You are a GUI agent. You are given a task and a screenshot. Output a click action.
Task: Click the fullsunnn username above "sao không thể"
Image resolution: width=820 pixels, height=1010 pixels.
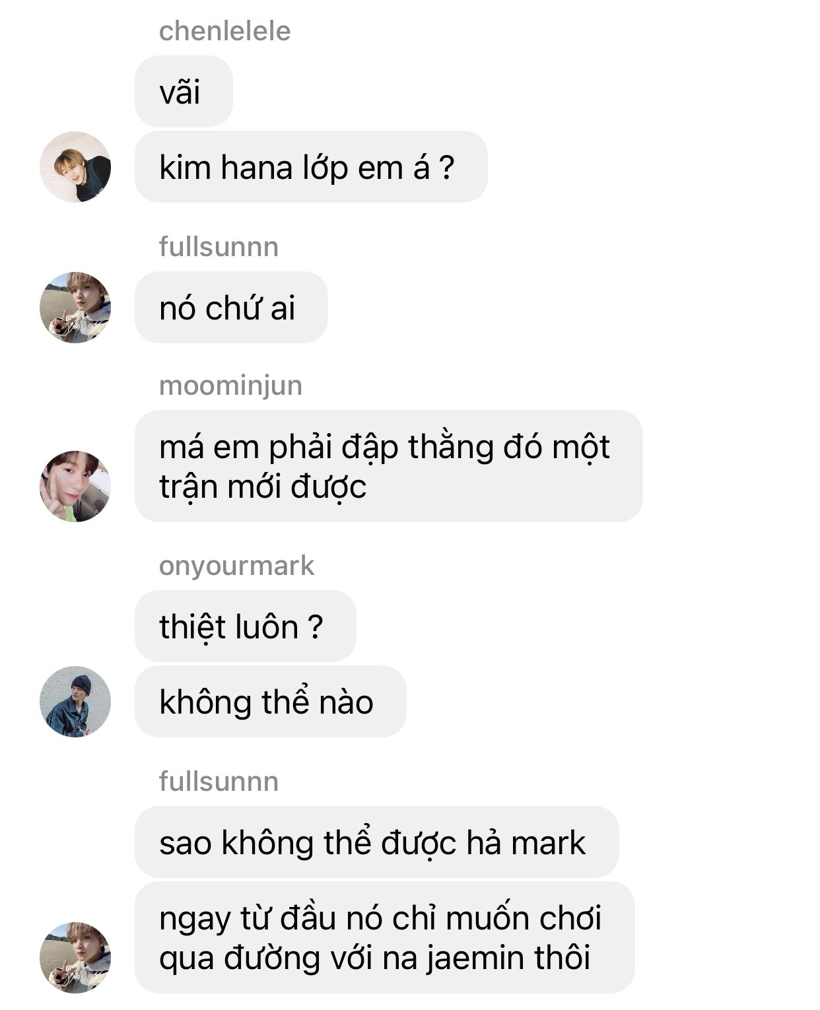pos(219,782)
